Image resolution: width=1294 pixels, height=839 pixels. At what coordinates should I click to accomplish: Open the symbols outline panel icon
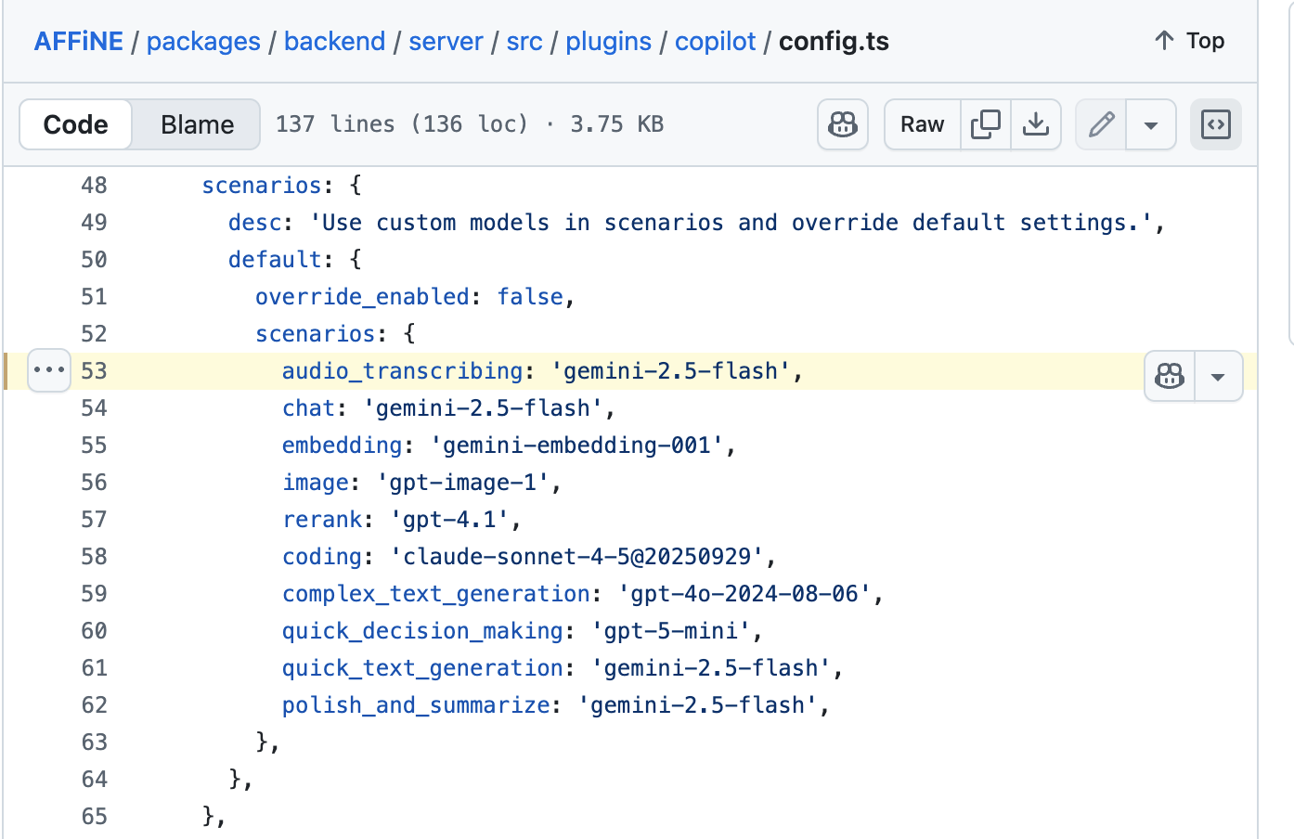click(x=1216, y=123)
